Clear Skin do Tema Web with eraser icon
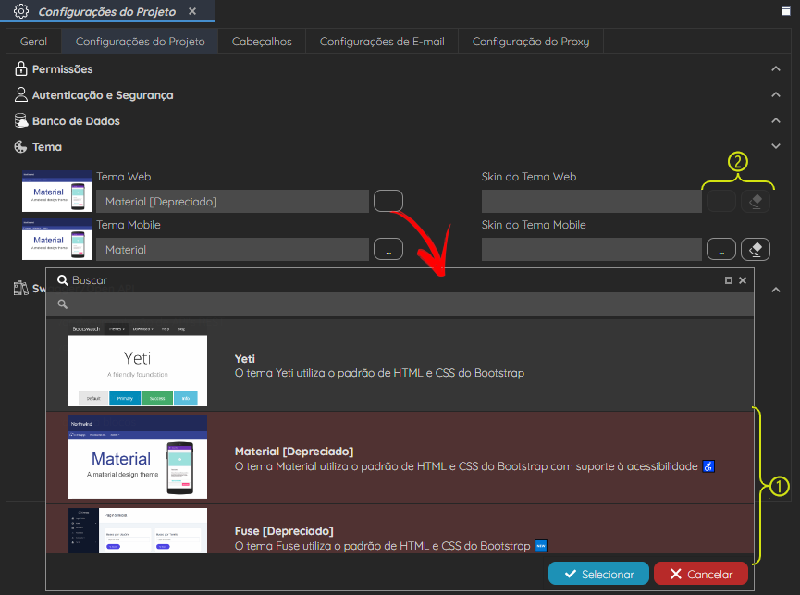The width and height of the screenshot is (800, 595). pyautogui.click(x=755, y=201)
